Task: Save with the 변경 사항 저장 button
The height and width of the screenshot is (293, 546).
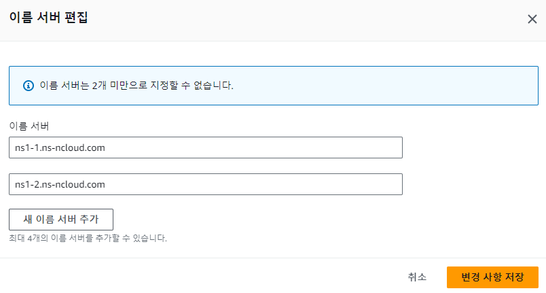Action: coord(492,277)
